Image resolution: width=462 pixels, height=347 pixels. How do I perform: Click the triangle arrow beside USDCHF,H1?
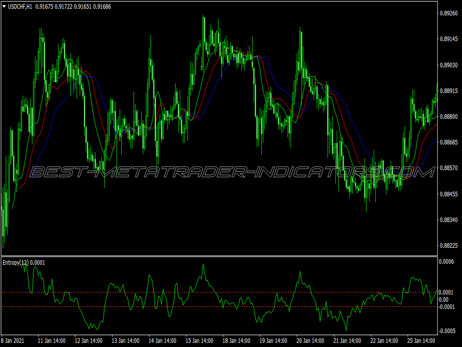[x=4, y=6]
